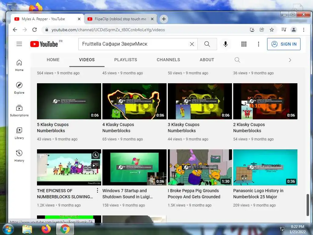Play Windows 7 Startup sound thumbnail

[x=134, y=167]
